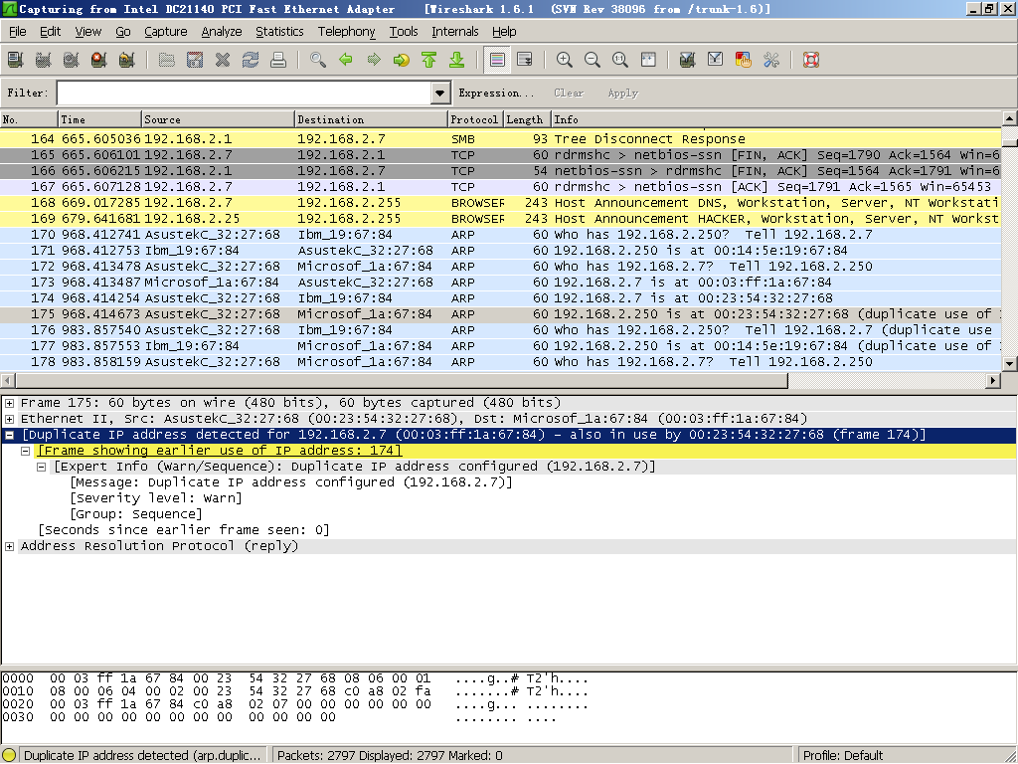The image size is (1018, 764).
Task: Open preferences wrench icon
Action: [771, 60]
